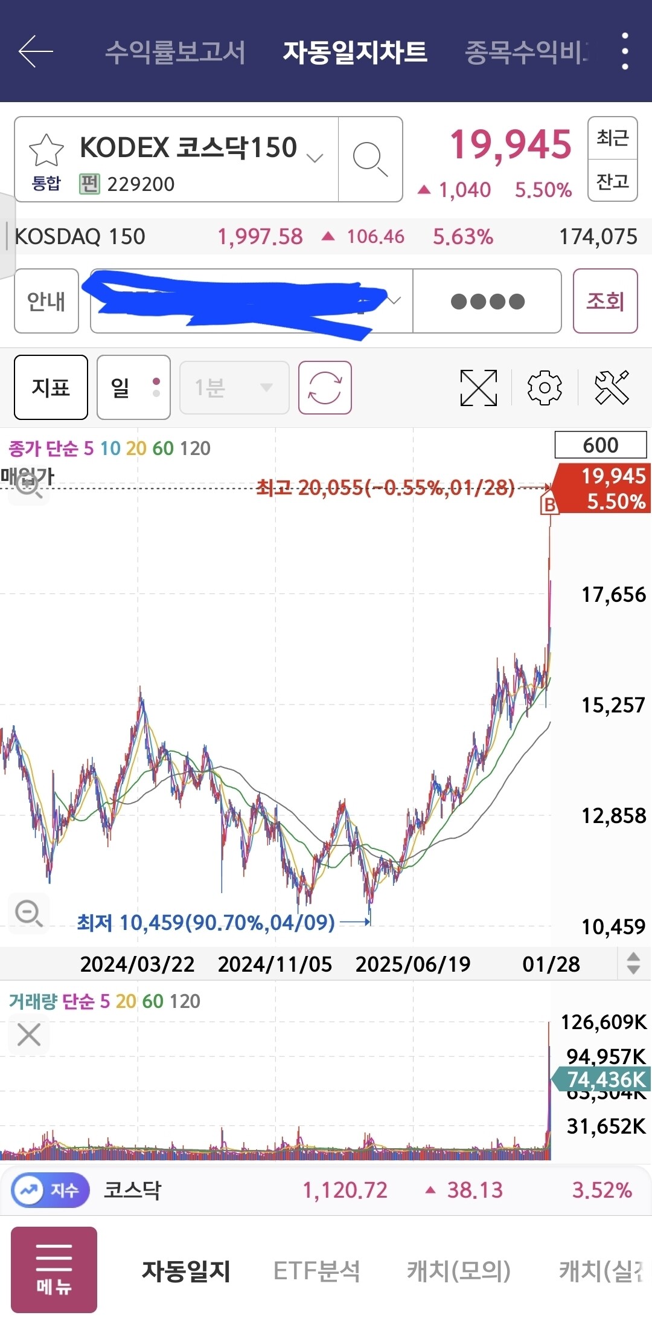This screenshot has width=652, height=1324.
Task: Tap the 2024/03/22 date label
Action: point(138,964)
